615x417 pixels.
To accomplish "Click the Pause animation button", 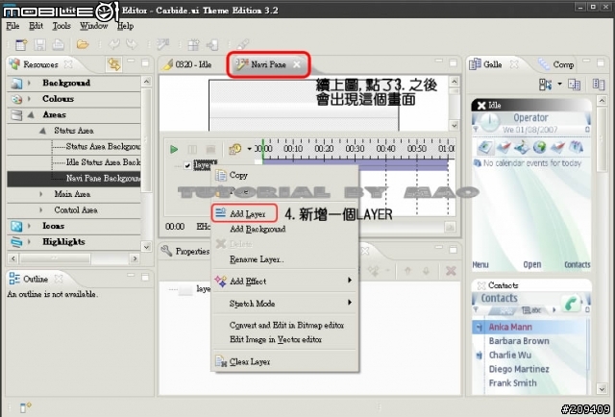I will pos(192,149).
